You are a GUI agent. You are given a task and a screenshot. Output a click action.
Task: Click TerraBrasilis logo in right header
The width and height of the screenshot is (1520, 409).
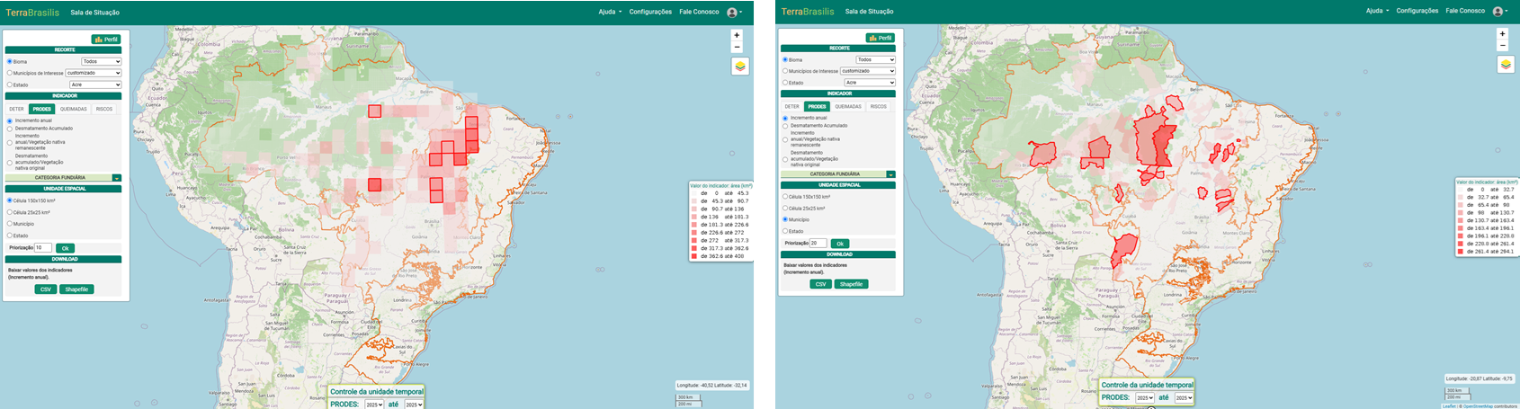point(808,12)
